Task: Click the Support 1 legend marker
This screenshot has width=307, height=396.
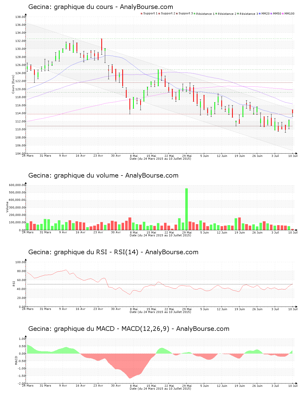Action: tap(141, 14)
